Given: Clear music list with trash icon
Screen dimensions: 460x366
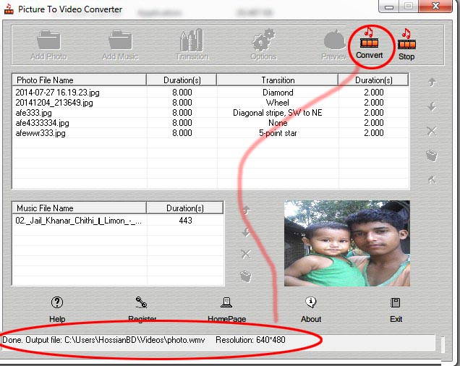Looking at the screenshot, I should pyautogui.click(x=246, y=276).
